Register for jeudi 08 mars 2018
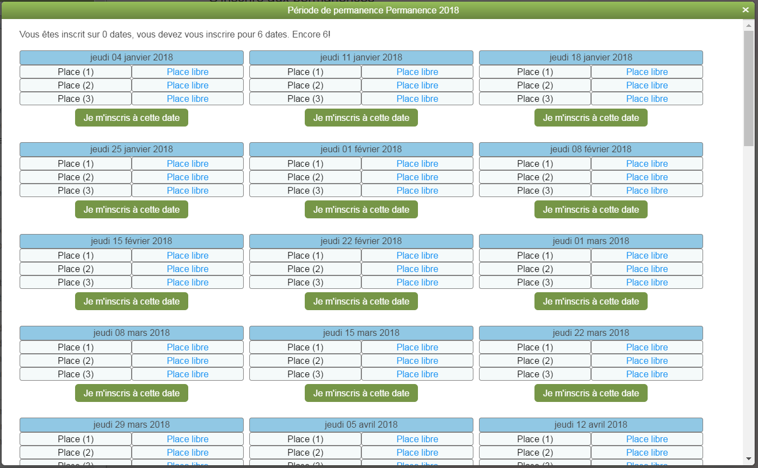Viewport: 758px width, 468px height. coord(132,393)
